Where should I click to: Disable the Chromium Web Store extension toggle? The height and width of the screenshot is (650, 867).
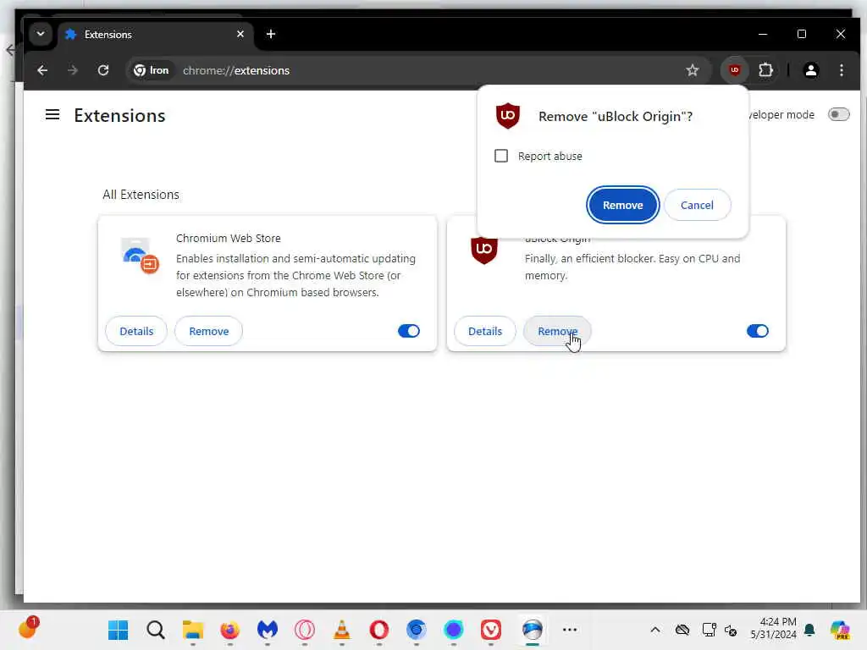coord(409,331)
